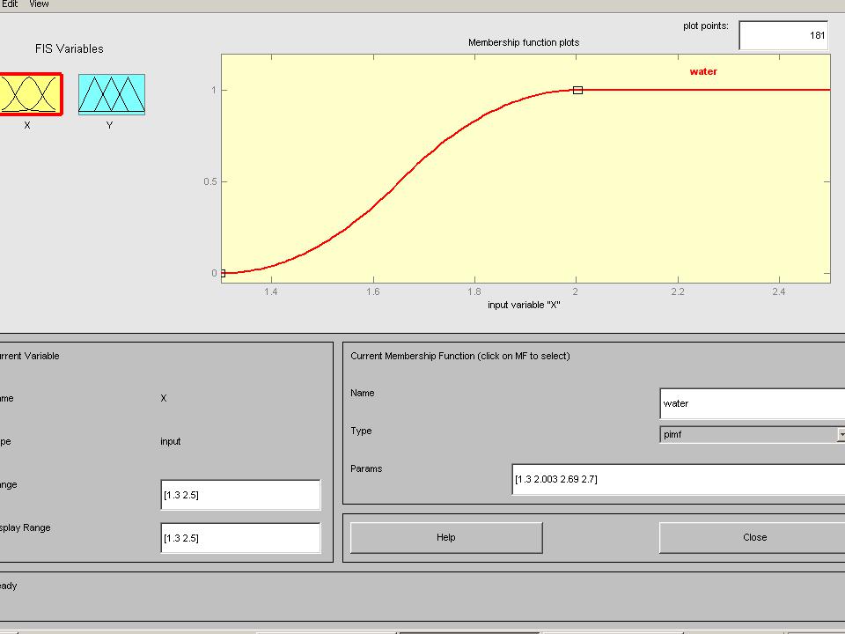Click the input variable "X" axis label
Viewport: 845px width, 634px height.
coord(524,306)
